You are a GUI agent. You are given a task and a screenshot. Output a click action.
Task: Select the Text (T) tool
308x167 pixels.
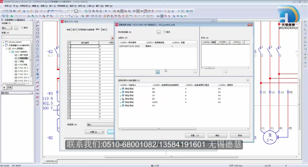tap(37, 70)
